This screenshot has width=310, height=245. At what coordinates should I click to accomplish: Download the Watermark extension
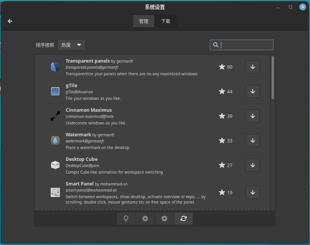[x=252, y=141]
